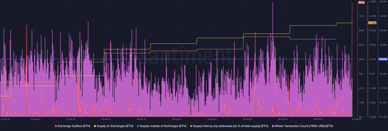Click the 121.42M axis value
This screenshot has width=388, height=131.
pos(383,103)
